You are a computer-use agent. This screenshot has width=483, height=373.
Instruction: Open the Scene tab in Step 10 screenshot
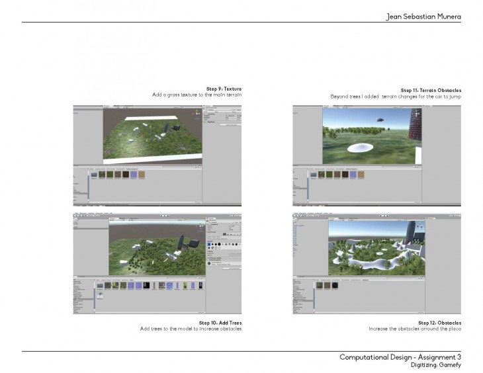click(x=114, y=218)
